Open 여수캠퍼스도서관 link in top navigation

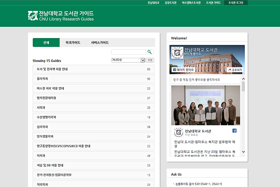tap(191, 3)
